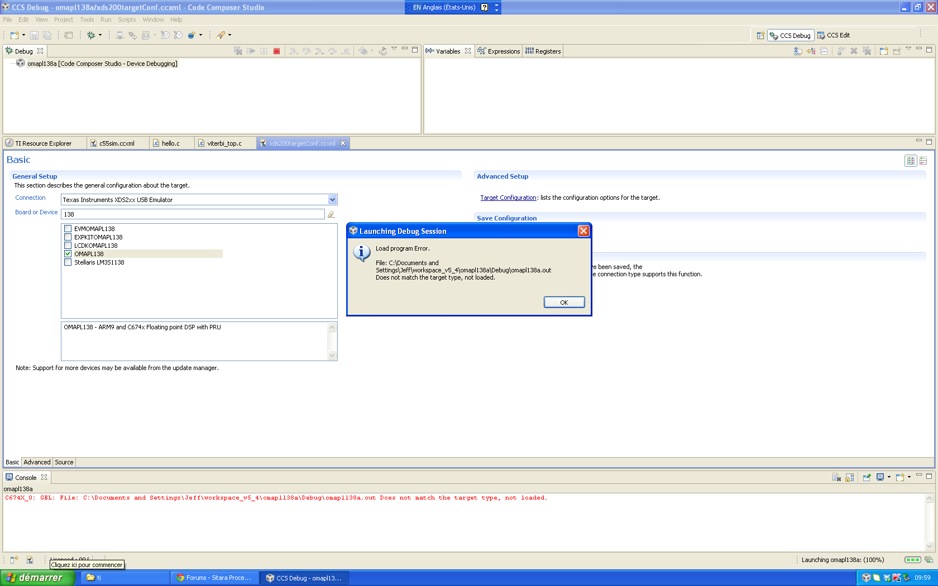The width and height of the screenshot is (938, 586).
Task: Click the Step Into icon in Debug view
Action: (x=293, y=51)
